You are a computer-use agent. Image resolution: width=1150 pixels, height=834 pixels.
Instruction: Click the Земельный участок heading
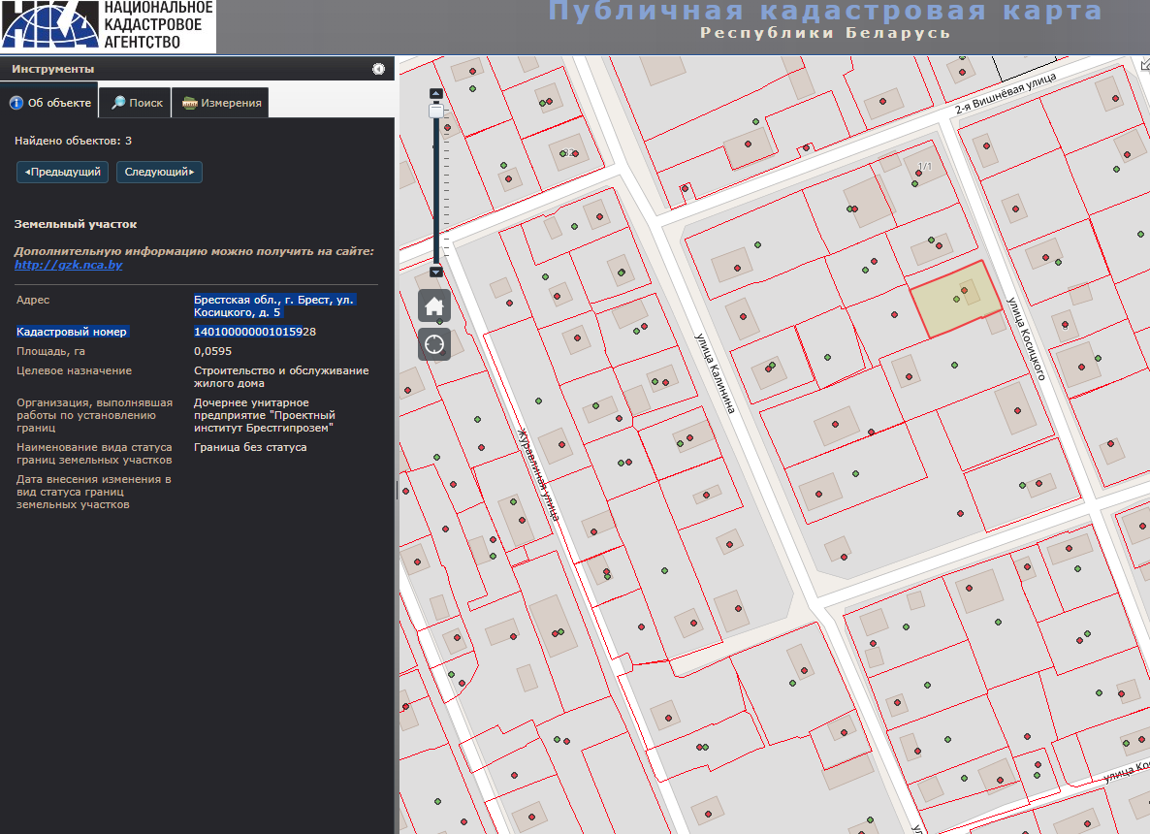pyautogui.click(x=76, y=224)
